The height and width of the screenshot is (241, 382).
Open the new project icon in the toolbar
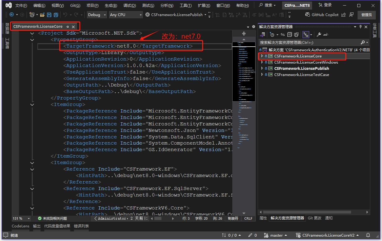pos(32,15)
